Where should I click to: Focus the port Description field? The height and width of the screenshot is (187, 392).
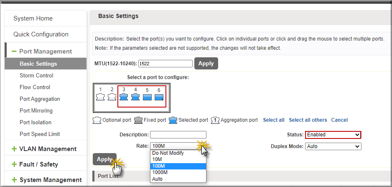[178, 135]
